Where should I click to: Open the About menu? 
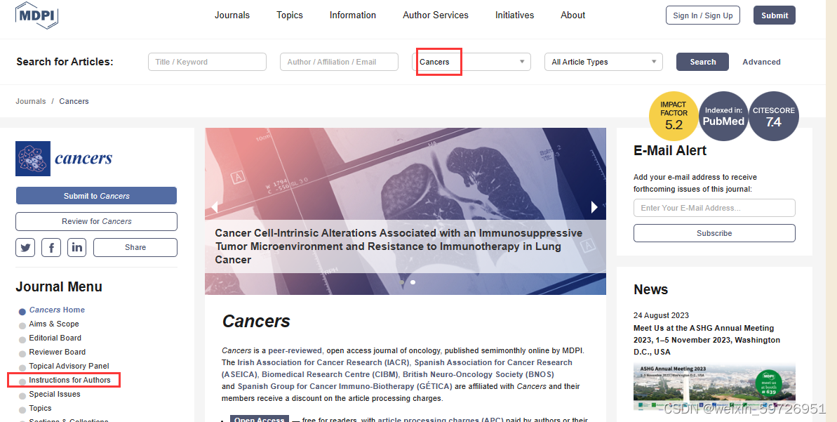[572, 15]
